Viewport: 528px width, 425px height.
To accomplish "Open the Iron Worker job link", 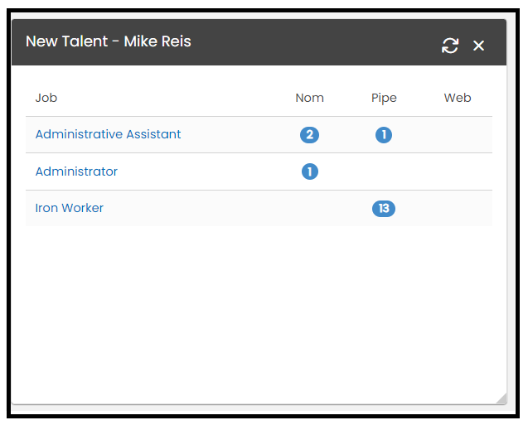I will point(69,208).
